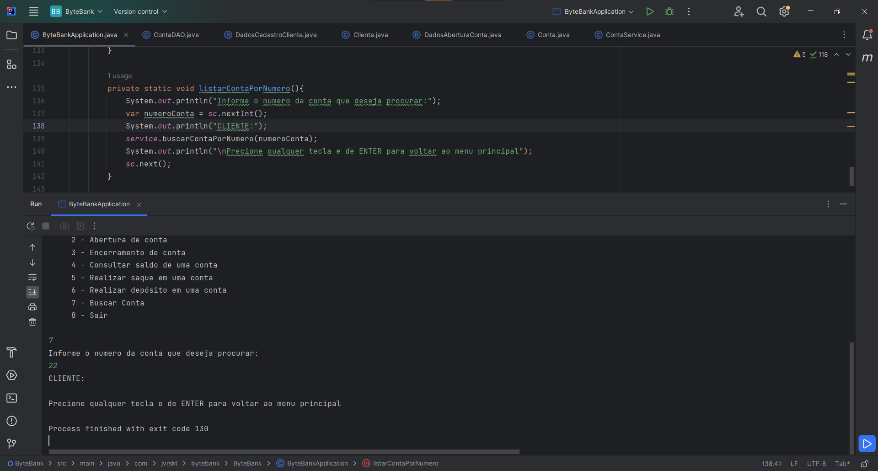Debug ByteBankApplication with the bug icon
Image resolution: width=878 pixels, height=471 pixels.
pos(669,11)
